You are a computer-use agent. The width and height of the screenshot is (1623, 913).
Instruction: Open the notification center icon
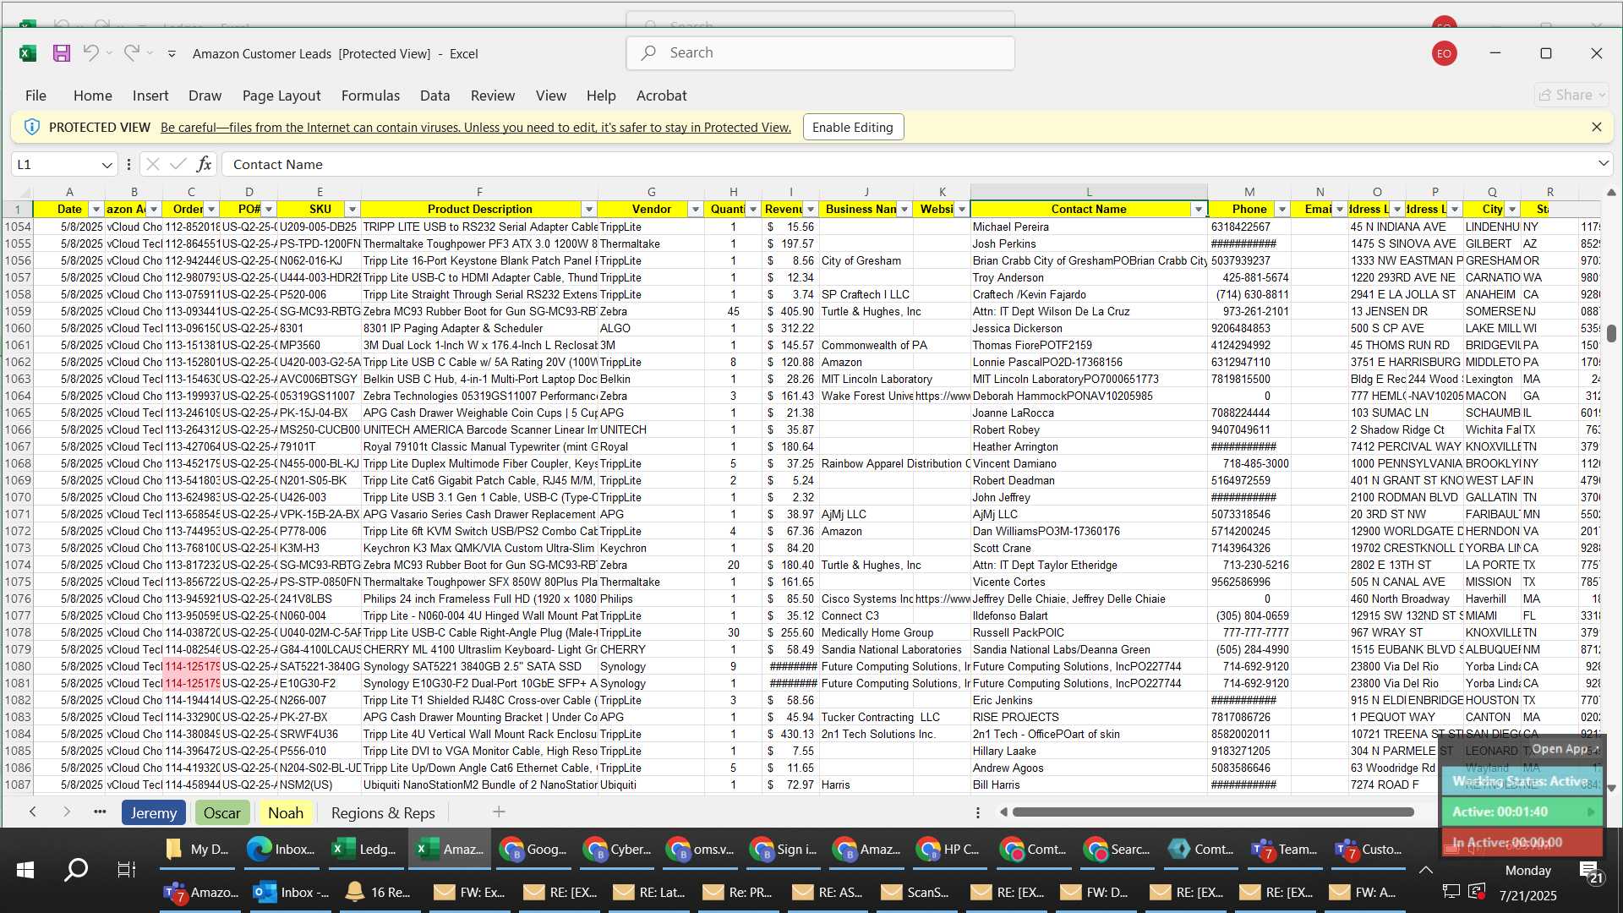[1592, 872]
